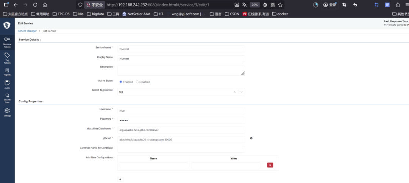Click the jdbc.url field
The image size is (409, 183).
(x=181, y=139)
